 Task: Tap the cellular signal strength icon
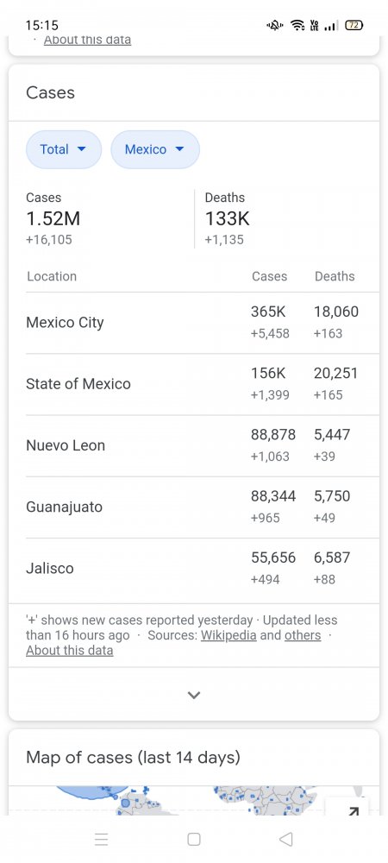tap(330, 25)
